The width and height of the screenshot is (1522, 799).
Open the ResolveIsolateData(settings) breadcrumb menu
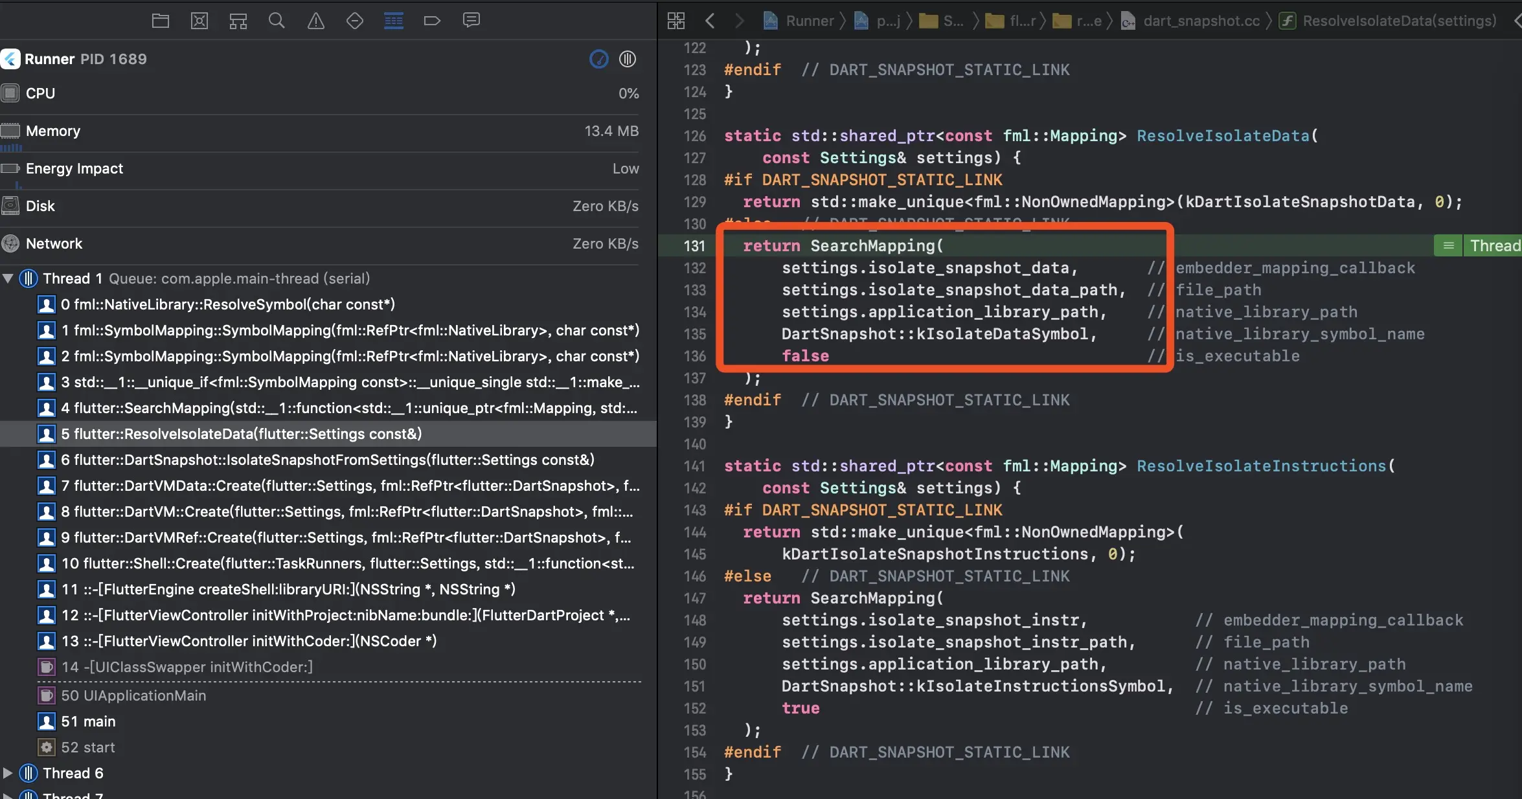click(x=1388, y=21)
